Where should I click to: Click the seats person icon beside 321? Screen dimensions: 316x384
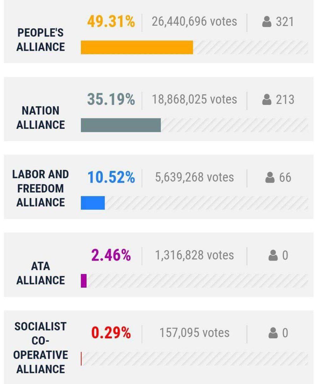point(267,22)
